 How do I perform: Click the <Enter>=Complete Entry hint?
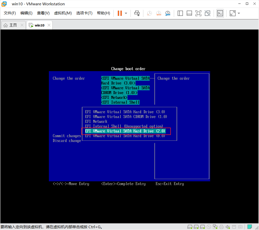[x=123, y=184]
